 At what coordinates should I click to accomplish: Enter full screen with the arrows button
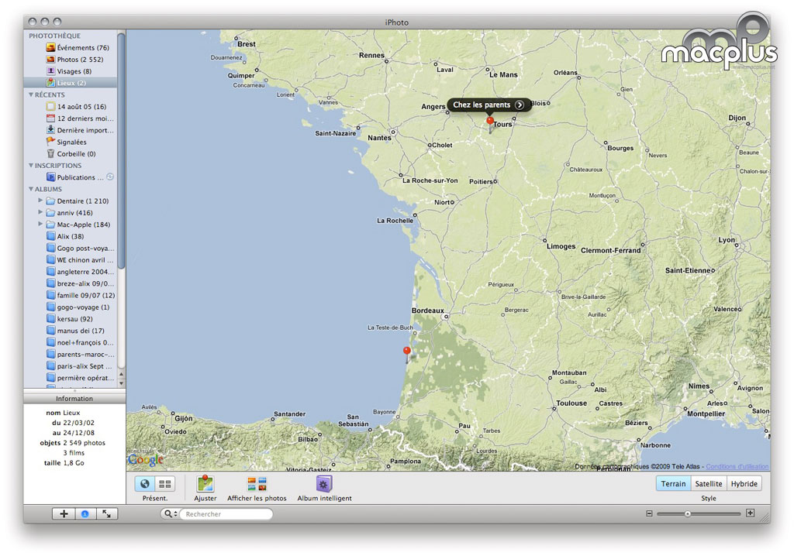107,514
